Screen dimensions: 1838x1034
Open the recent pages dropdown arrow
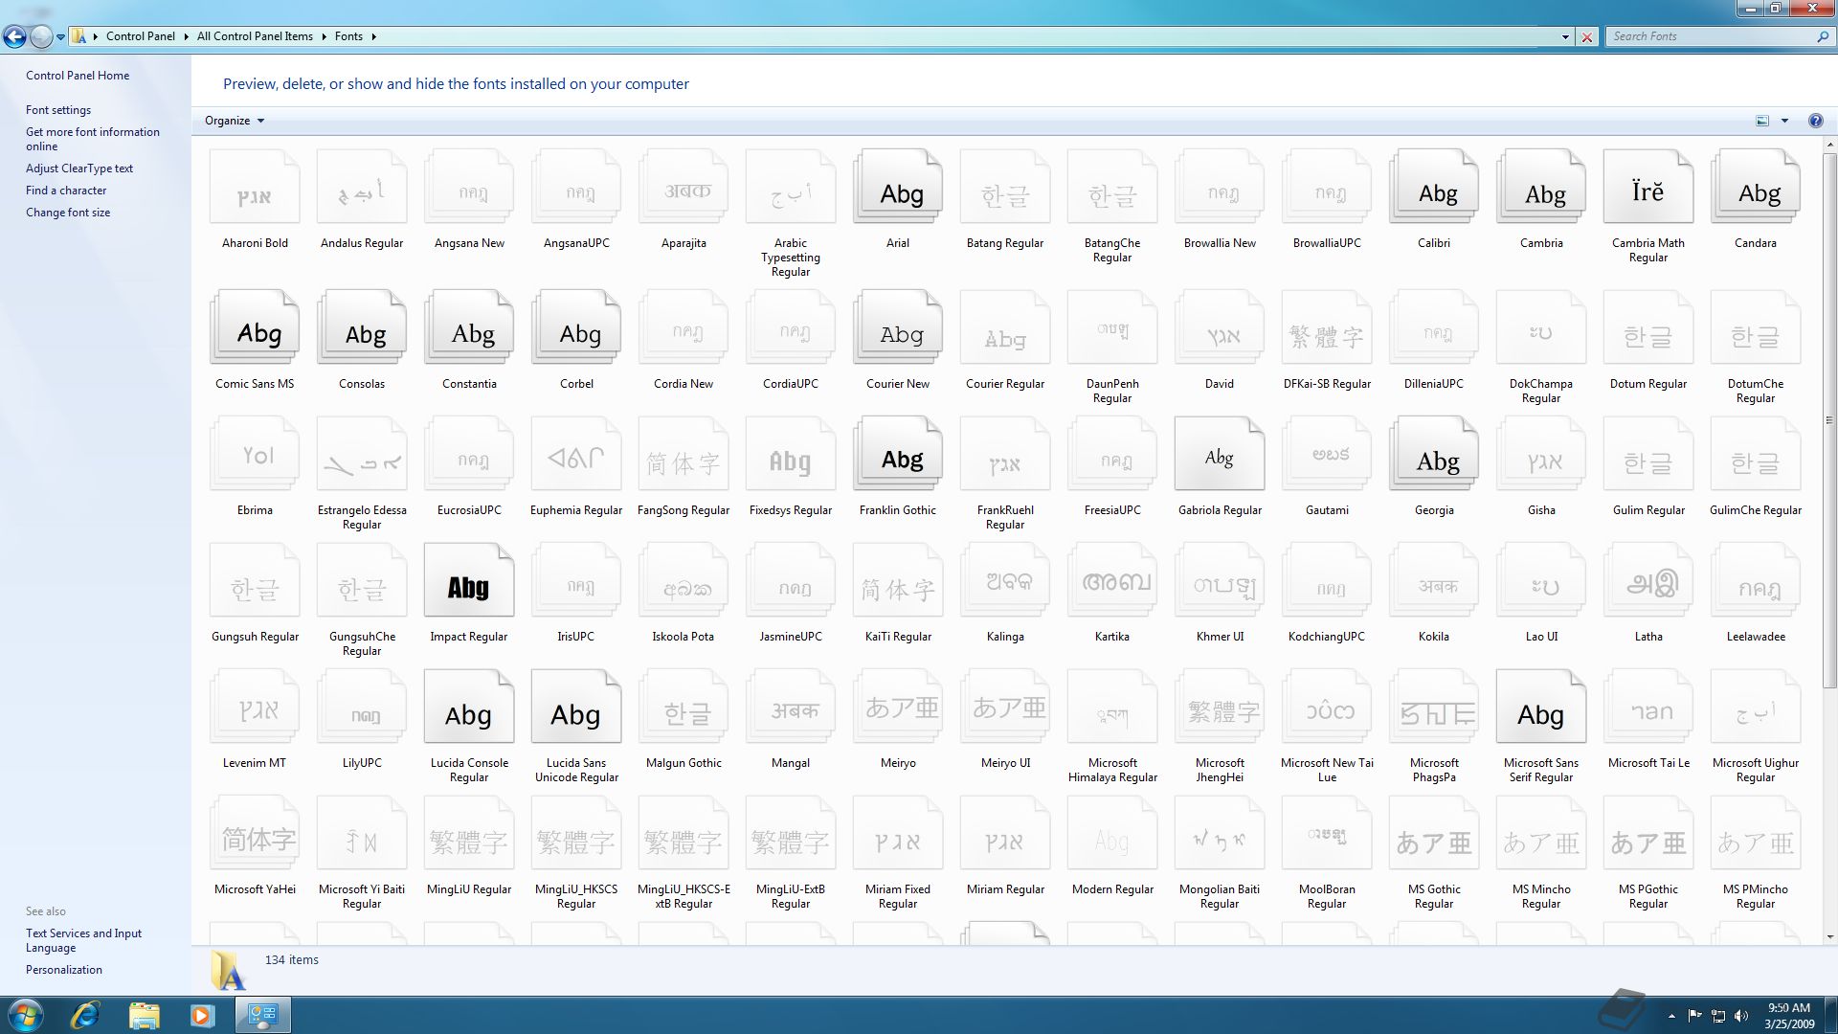coord(60,37)
